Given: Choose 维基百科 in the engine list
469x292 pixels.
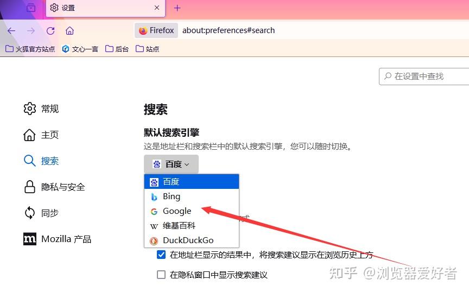Looking at the screenshot, I should [x=192, y=226].
